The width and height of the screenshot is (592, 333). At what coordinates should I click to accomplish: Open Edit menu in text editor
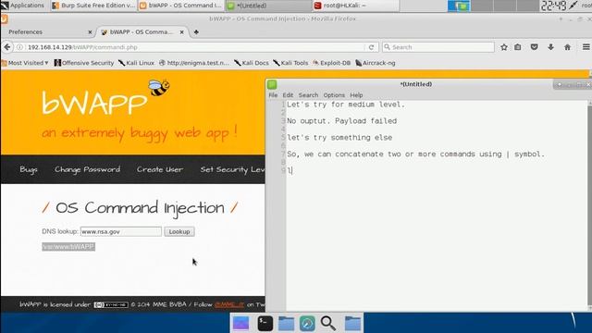pos(288,95)
